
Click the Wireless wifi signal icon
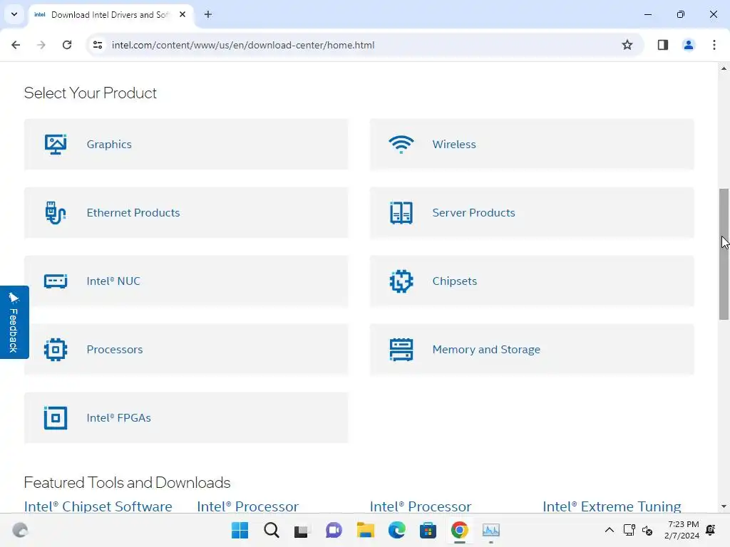click(401, 144)
